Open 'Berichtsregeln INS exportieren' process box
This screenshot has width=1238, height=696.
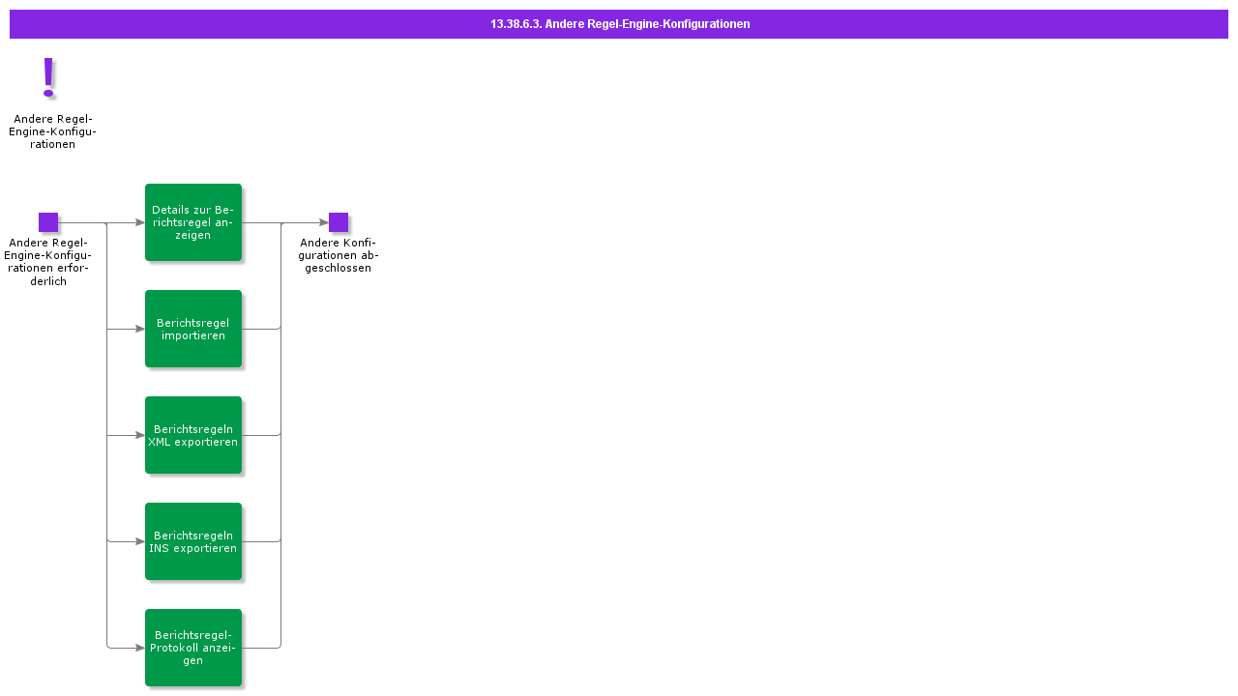click(x=193, y=541)
